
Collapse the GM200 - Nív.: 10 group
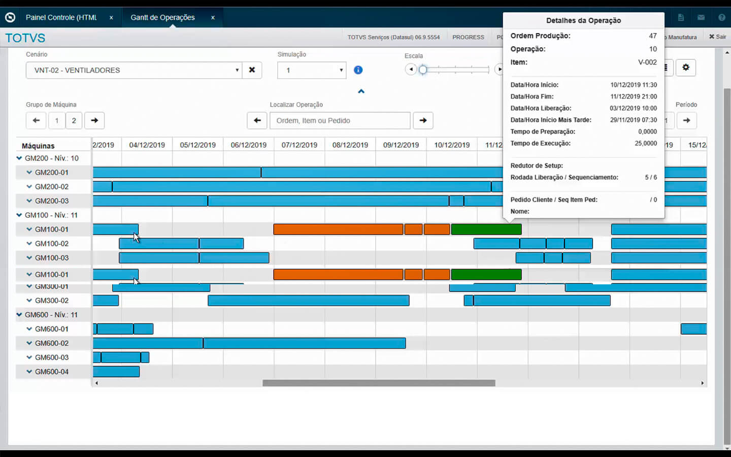[x=19, y=158]
